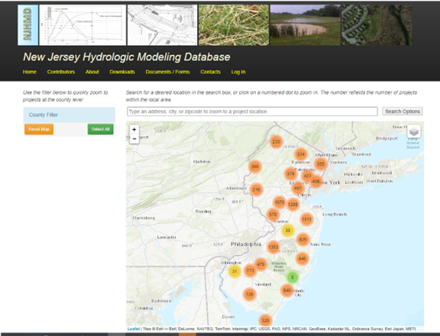Click the 379 project cluster marker
440x336 pixels.
tap(290, 173)
